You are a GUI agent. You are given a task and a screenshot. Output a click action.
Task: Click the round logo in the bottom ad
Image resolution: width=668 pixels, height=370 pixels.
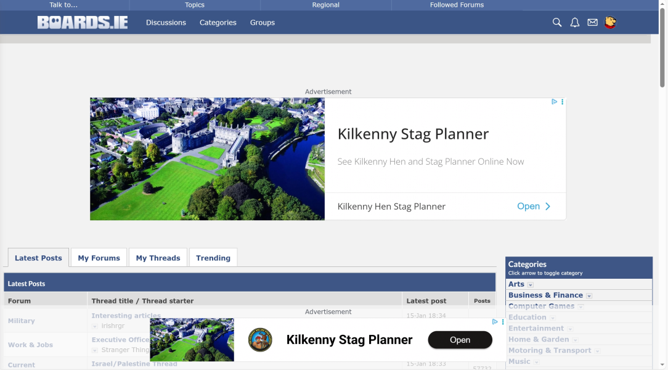tap(260, 340)
